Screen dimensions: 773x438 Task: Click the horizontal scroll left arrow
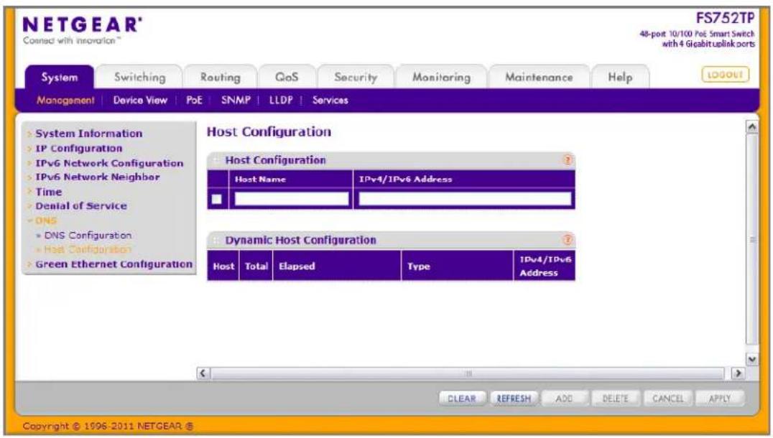coord(203,373)
